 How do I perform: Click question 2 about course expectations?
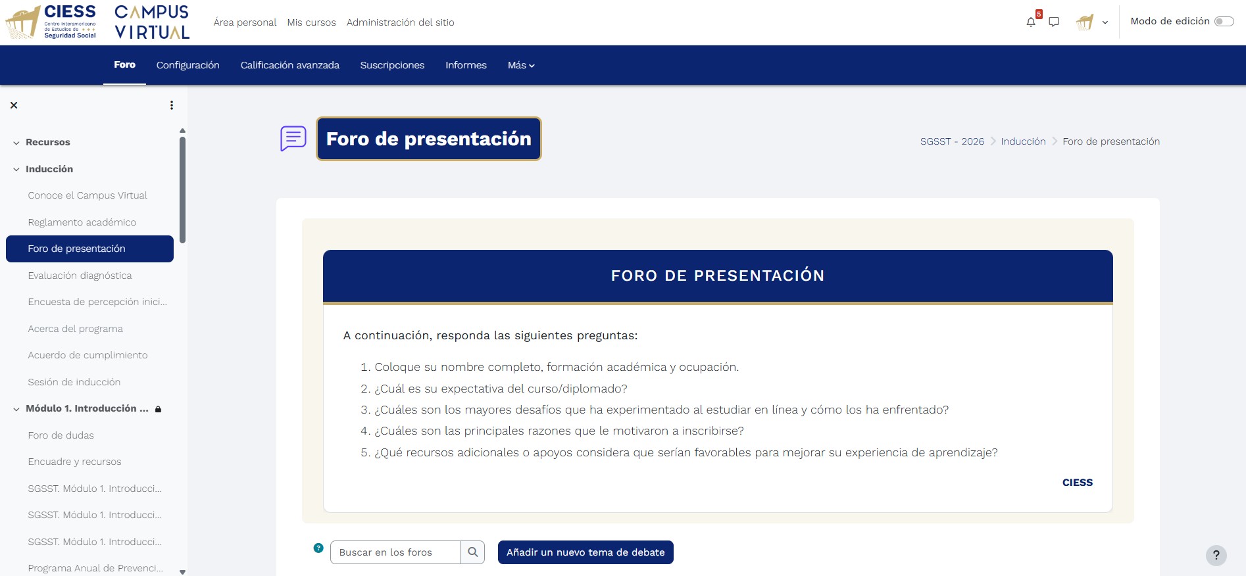(x=501, y=389)
